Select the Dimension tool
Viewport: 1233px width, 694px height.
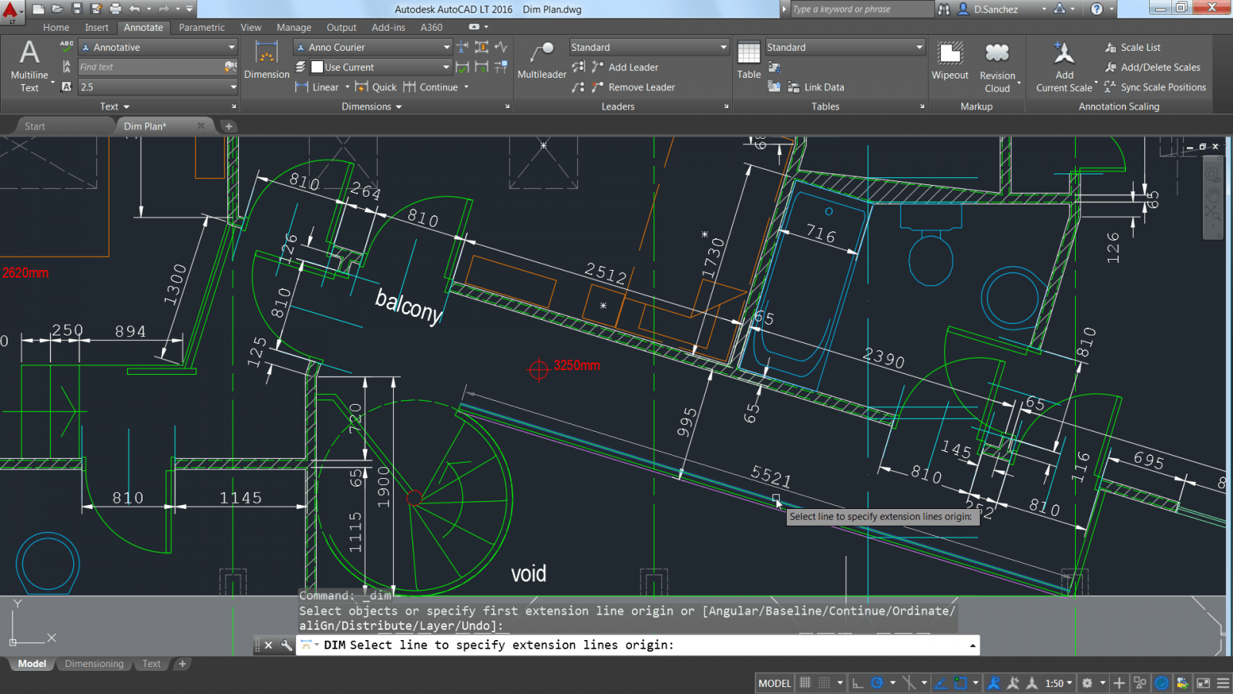pos(266,62)
